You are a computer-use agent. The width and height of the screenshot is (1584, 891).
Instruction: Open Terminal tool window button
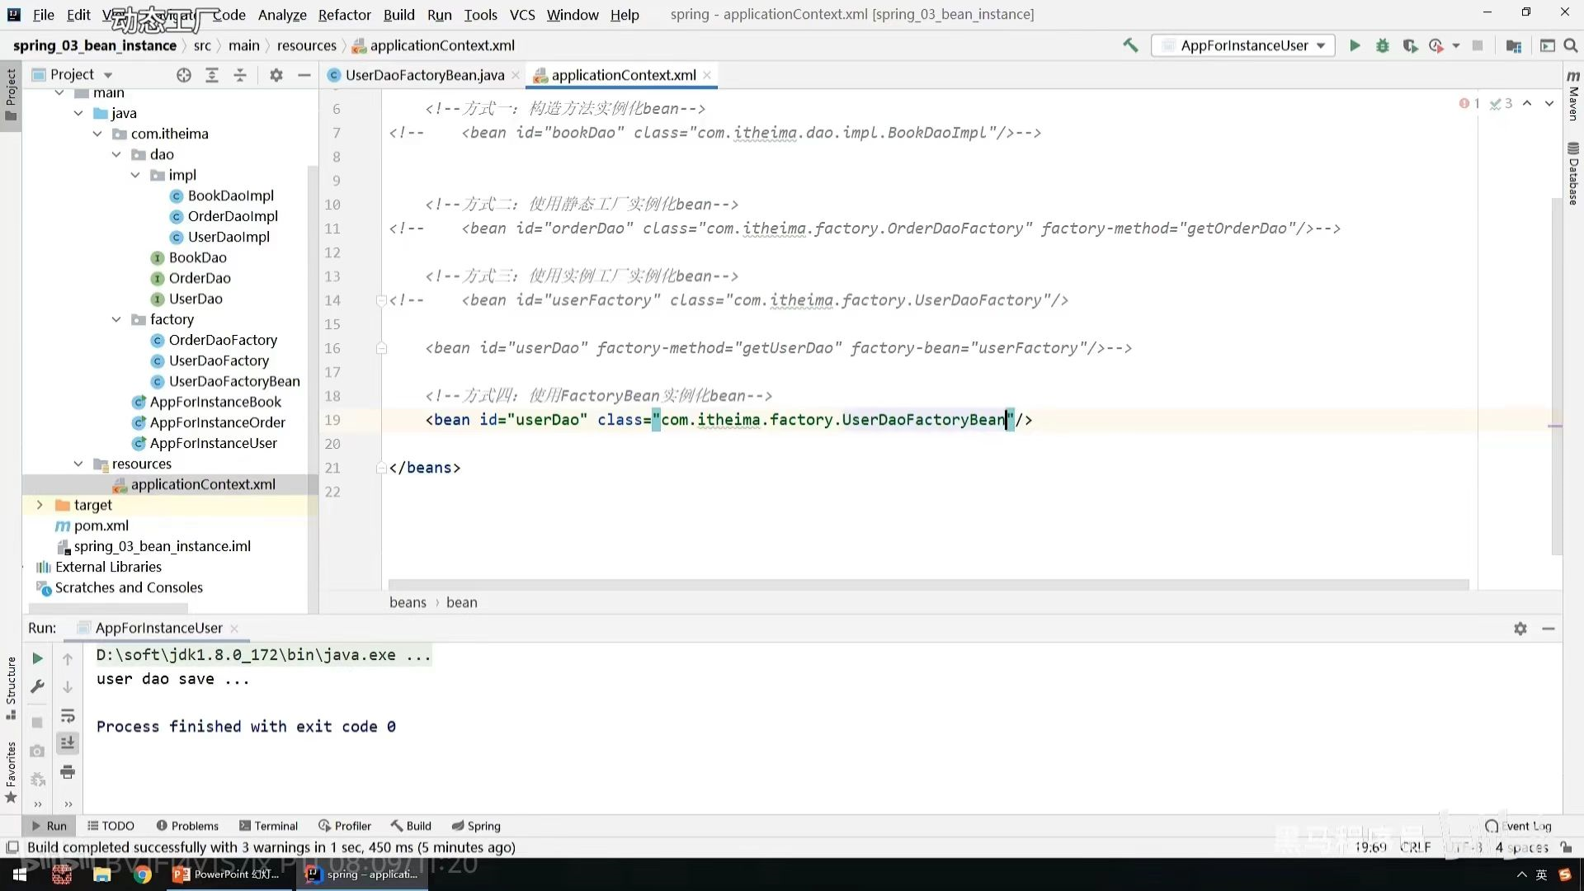[268, 826]
